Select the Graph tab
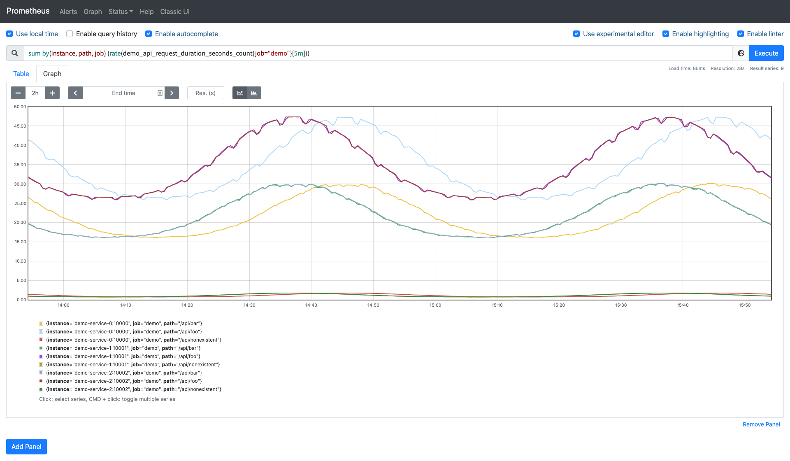The image size is (790, 461). 52,74
